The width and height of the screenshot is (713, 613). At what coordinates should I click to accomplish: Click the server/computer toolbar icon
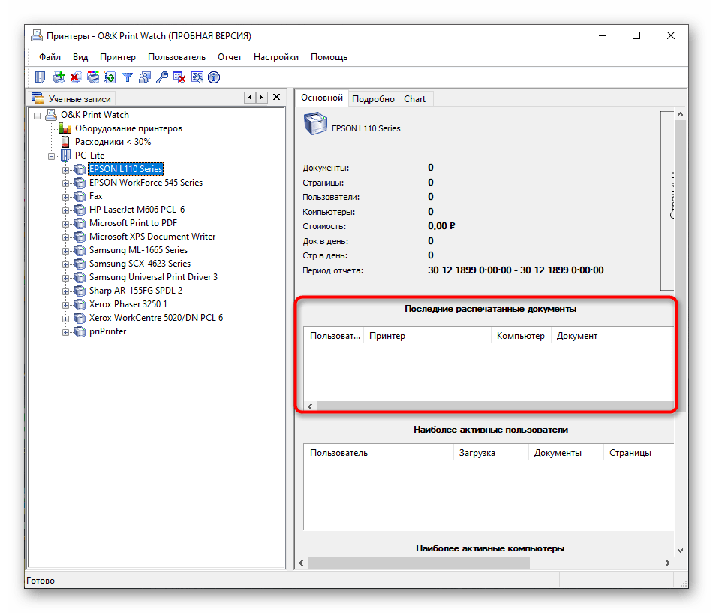pyautogui.click(x=40, y=77)
